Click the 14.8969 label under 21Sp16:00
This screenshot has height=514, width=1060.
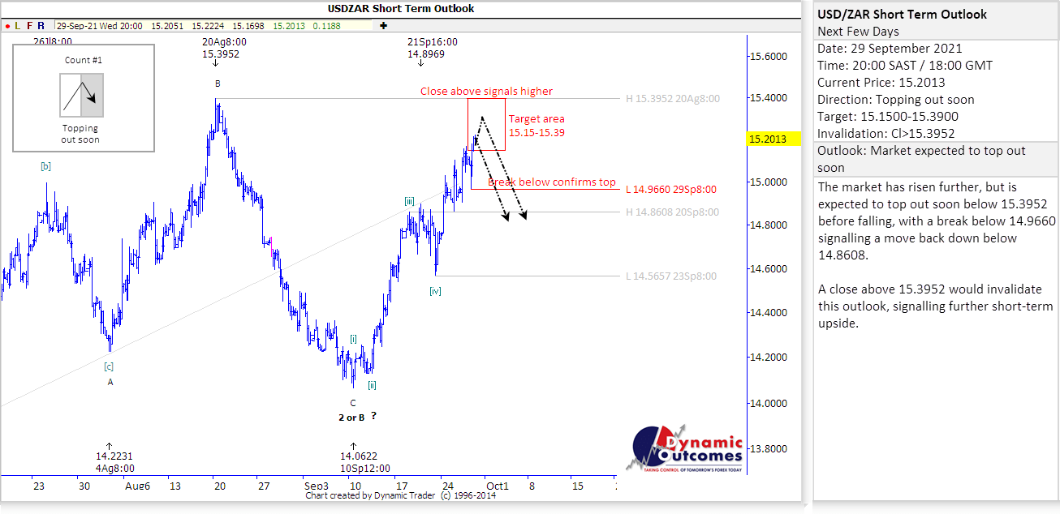tap(425, 54)
